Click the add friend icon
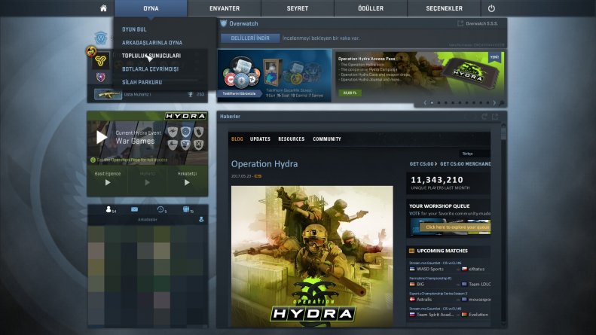 click(x=201, y=220)
